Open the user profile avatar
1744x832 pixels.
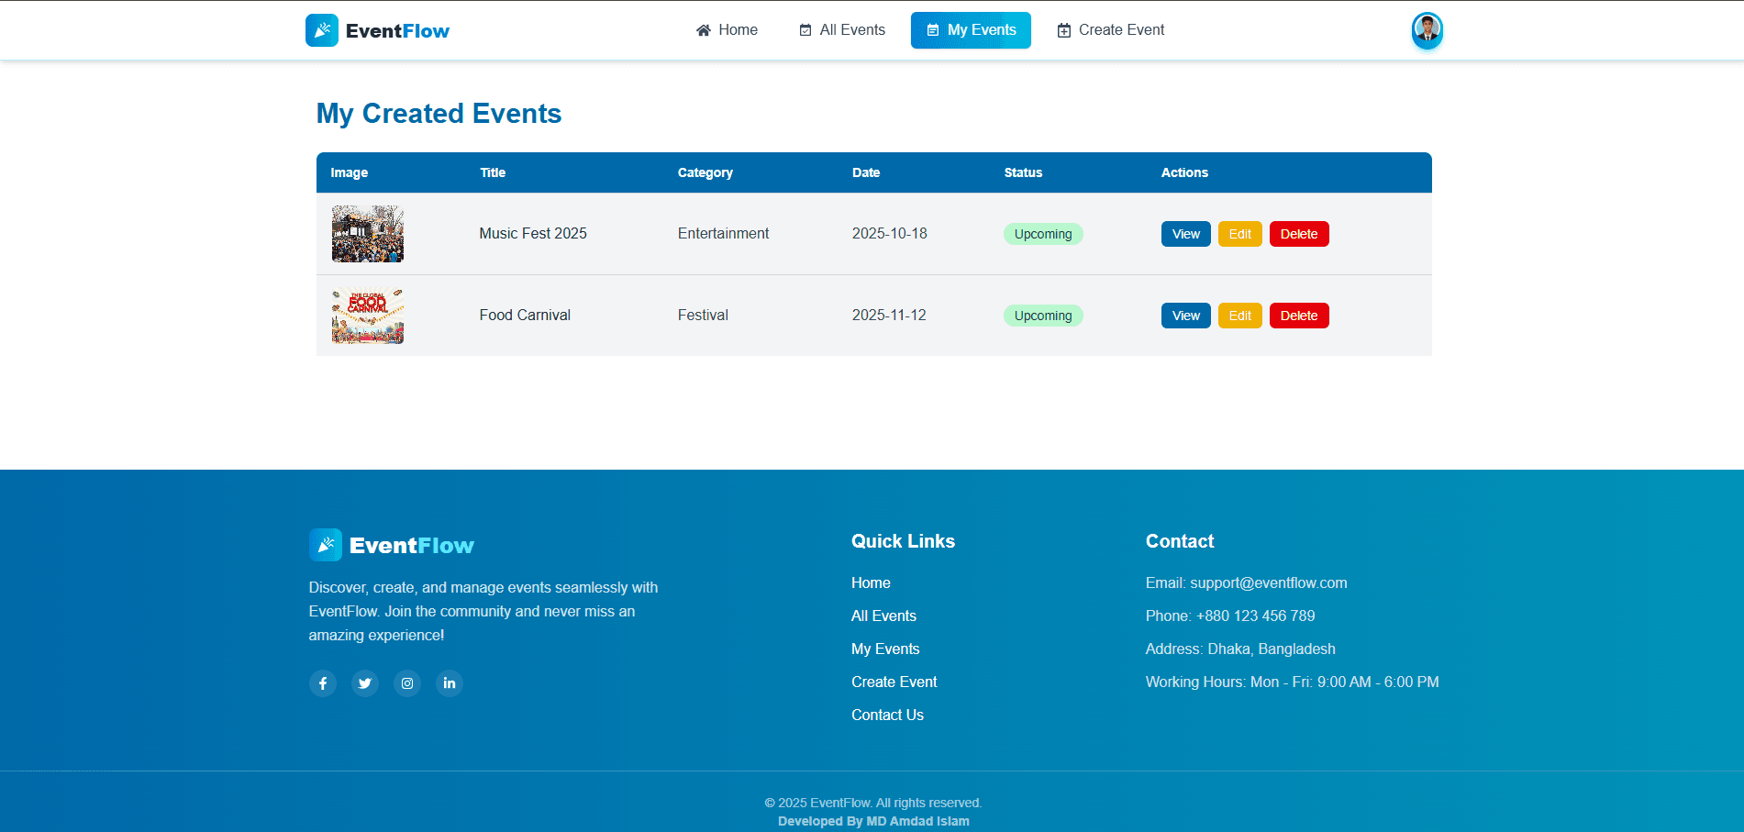tap(1427, 29)
